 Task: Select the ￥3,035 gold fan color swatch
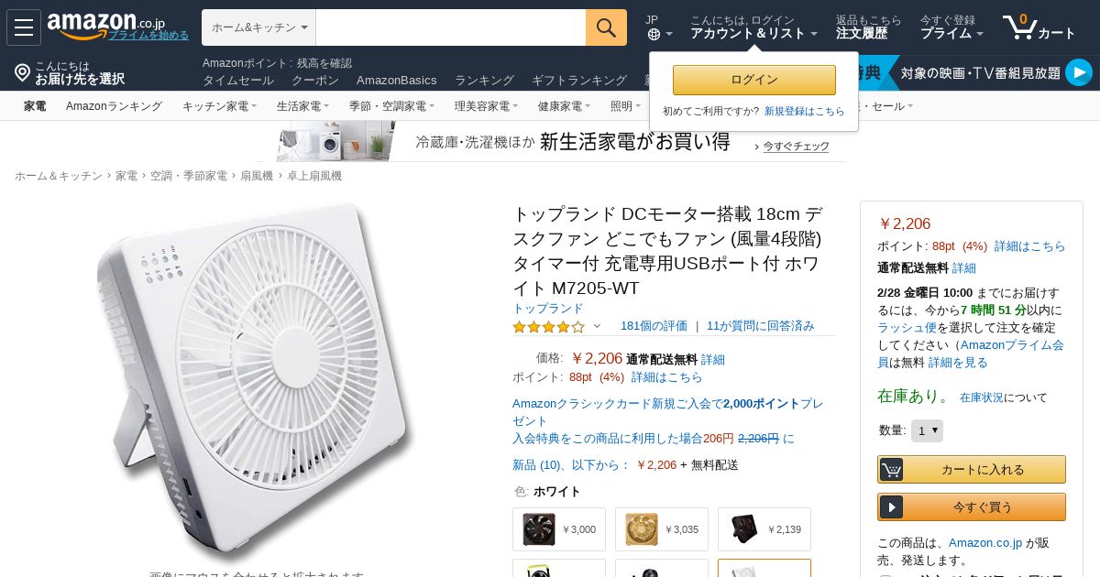point(662,529)
